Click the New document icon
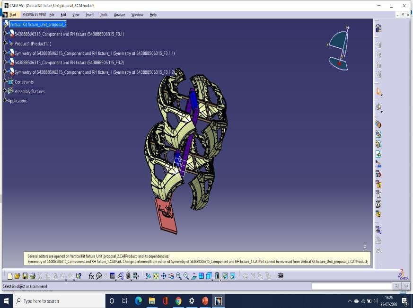The height and width of the screenshot is (308, 413). 10,276
